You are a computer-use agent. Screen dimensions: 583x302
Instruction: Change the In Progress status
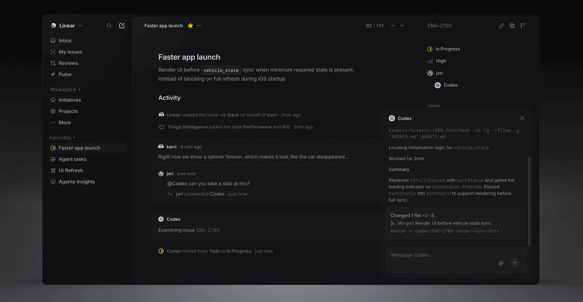click(x=444, y=49)
